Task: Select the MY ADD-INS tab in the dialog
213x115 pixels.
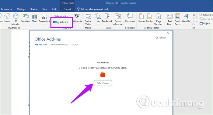Action: tap(41, 45)
